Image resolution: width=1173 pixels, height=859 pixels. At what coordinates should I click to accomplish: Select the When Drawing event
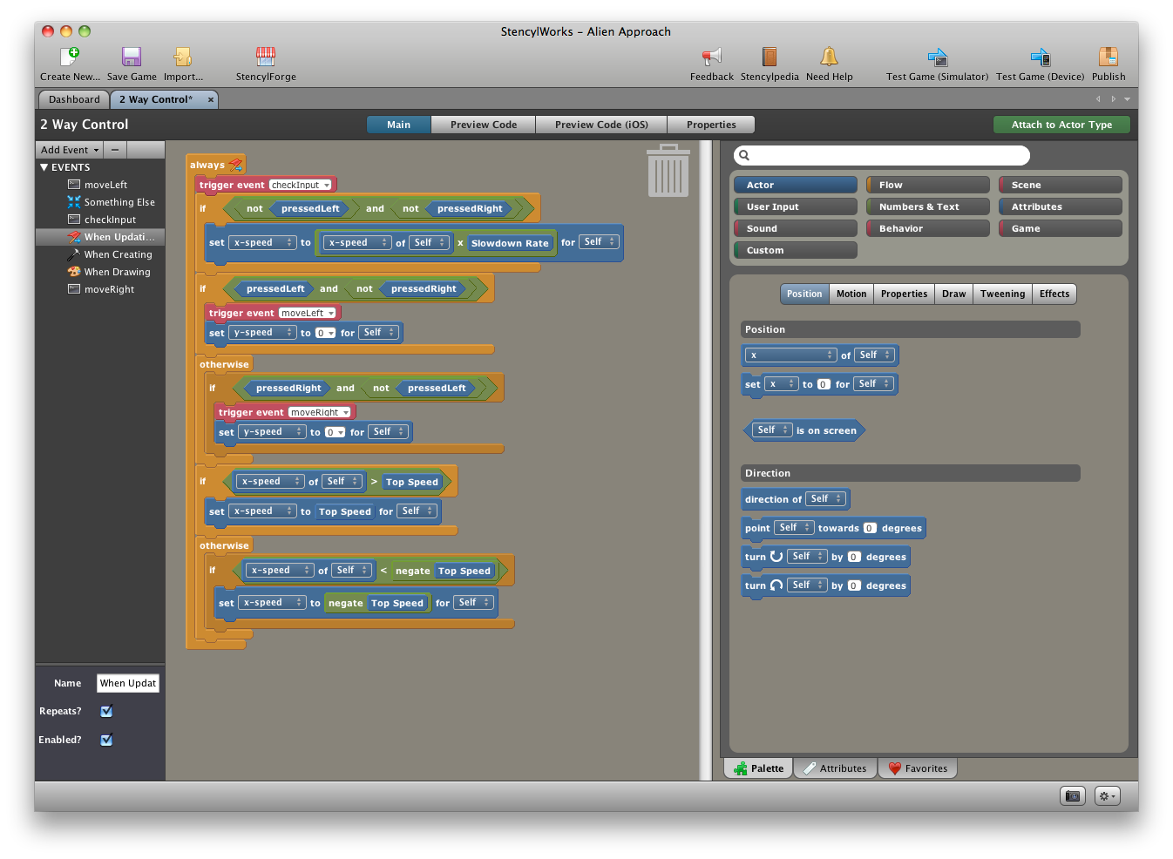(117, 272)
